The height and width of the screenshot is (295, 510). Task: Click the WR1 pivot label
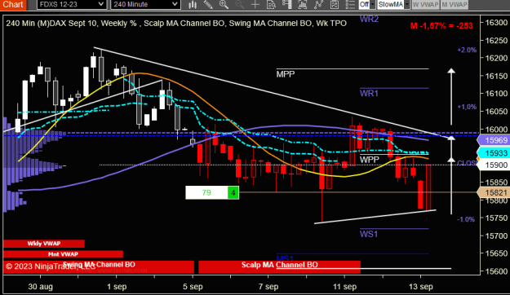tap(369, 94)
